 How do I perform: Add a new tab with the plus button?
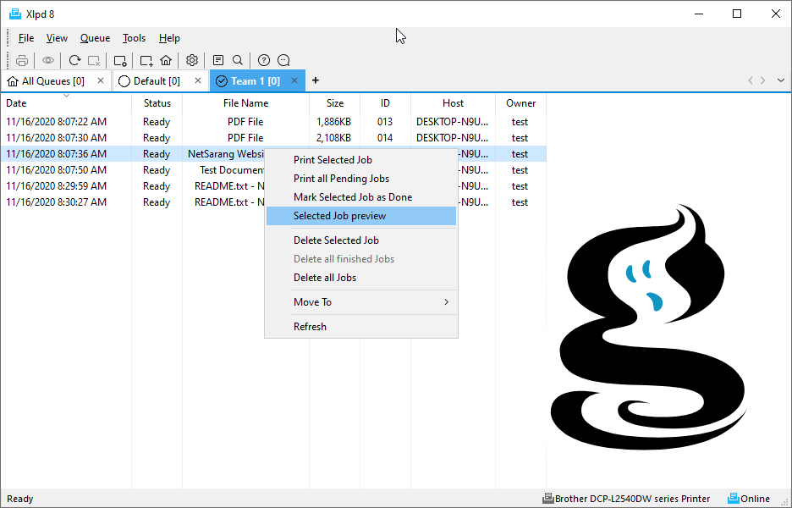[x=315, y=81]
